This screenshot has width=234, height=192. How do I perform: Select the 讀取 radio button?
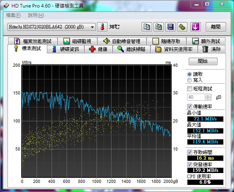point(189,74)
